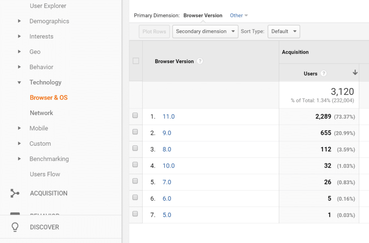Open the Sort Type Default dropdown
Image resolution: width=369 pixels, height=243 pixels.
tap(284, 31)
